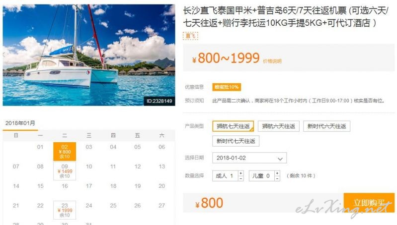This screenshot has height=225, width=397.
Task: Decrease child quantity with minus stepper
Action: [277, 178]
